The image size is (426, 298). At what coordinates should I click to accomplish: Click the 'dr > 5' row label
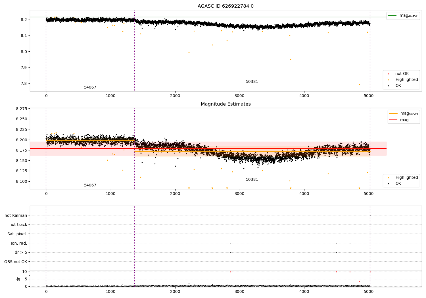pos(21,252)
